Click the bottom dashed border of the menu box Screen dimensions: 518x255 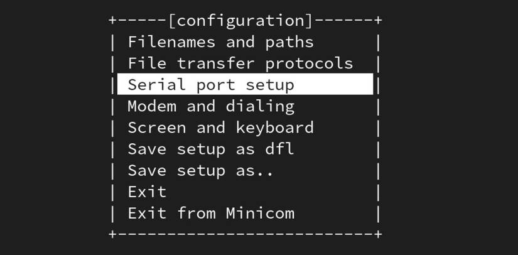click(x=245, y=234)
